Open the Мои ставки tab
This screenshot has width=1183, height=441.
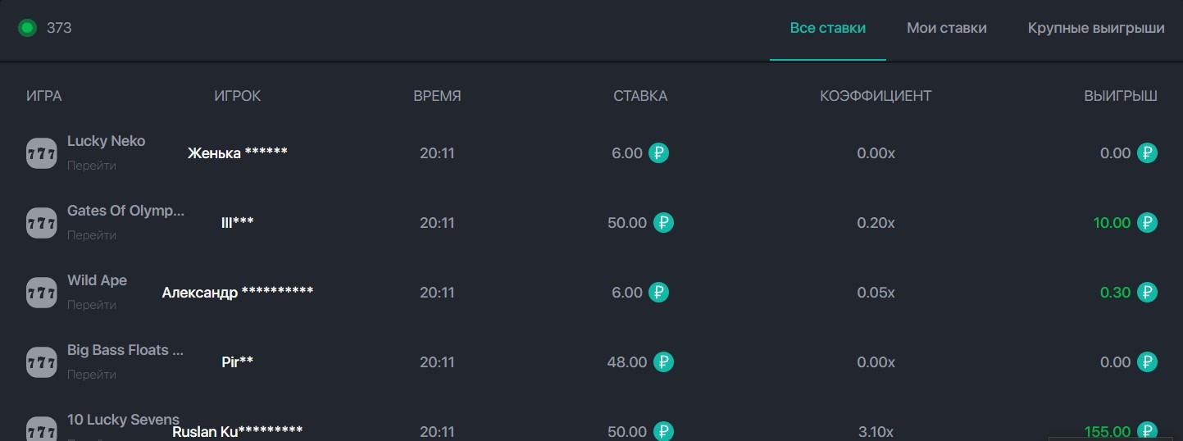click(x=946, y=28)
